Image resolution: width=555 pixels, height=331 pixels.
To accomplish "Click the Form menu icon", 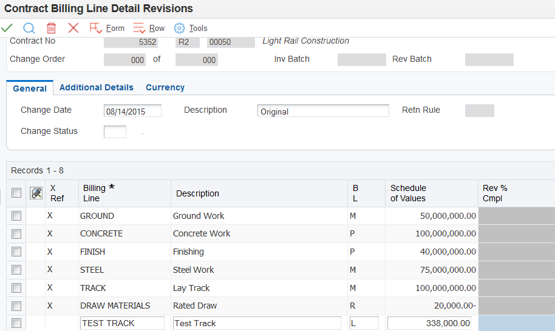I will 95,28.
